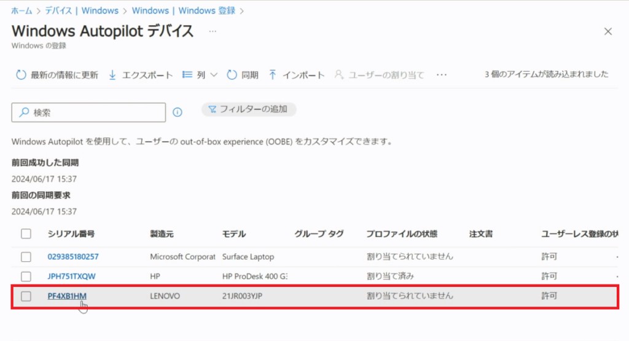Open device serial link JPH751TXQW
This screenshot has width=629, height=341.
click(71, 276)
